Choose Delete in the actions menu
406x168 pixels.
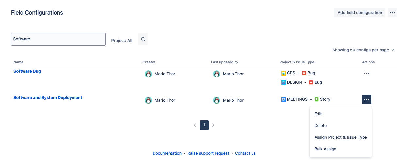pos(320,126)
